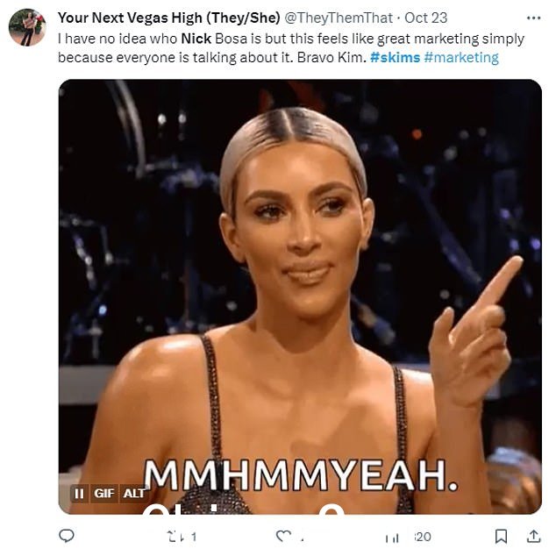Screen dimensions: 556x556
Task: Share the tweet via upload icon
Action: click(533, 536)
